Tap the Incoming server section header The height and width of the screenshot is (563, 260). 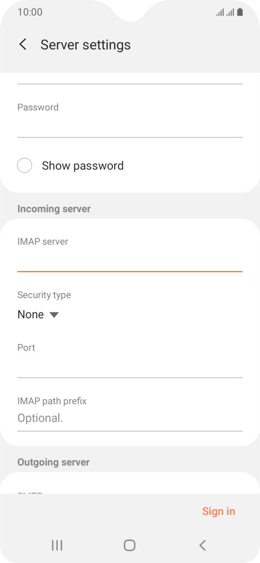coord(54,208)
